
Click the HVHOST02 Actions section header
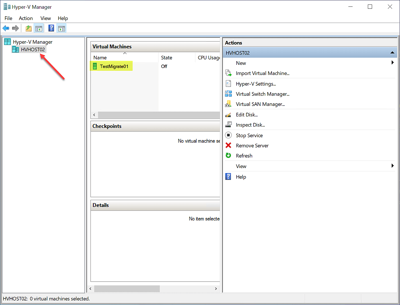[310, 53]
